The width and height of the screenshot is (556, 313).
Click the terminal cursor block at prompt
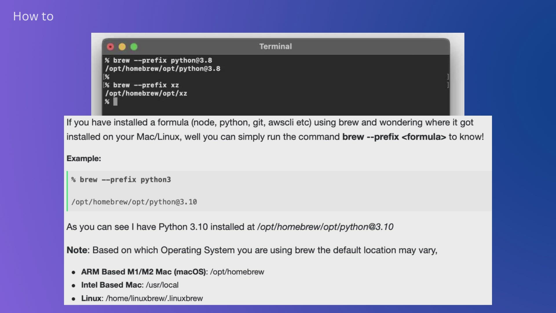[x=115, y=101]
